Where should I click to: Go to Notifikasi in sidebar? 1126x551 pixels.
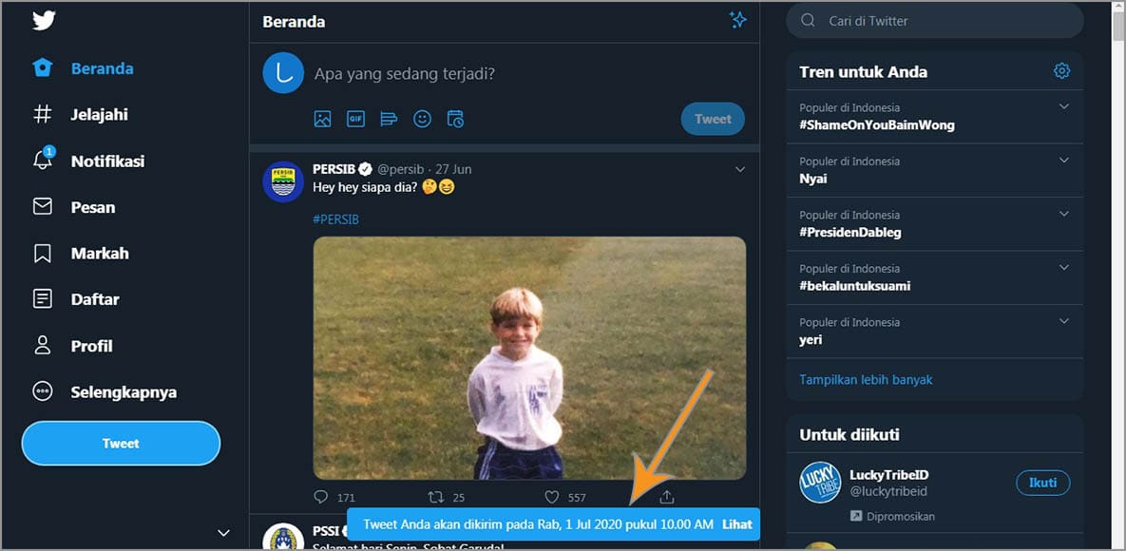coord(107,161)
